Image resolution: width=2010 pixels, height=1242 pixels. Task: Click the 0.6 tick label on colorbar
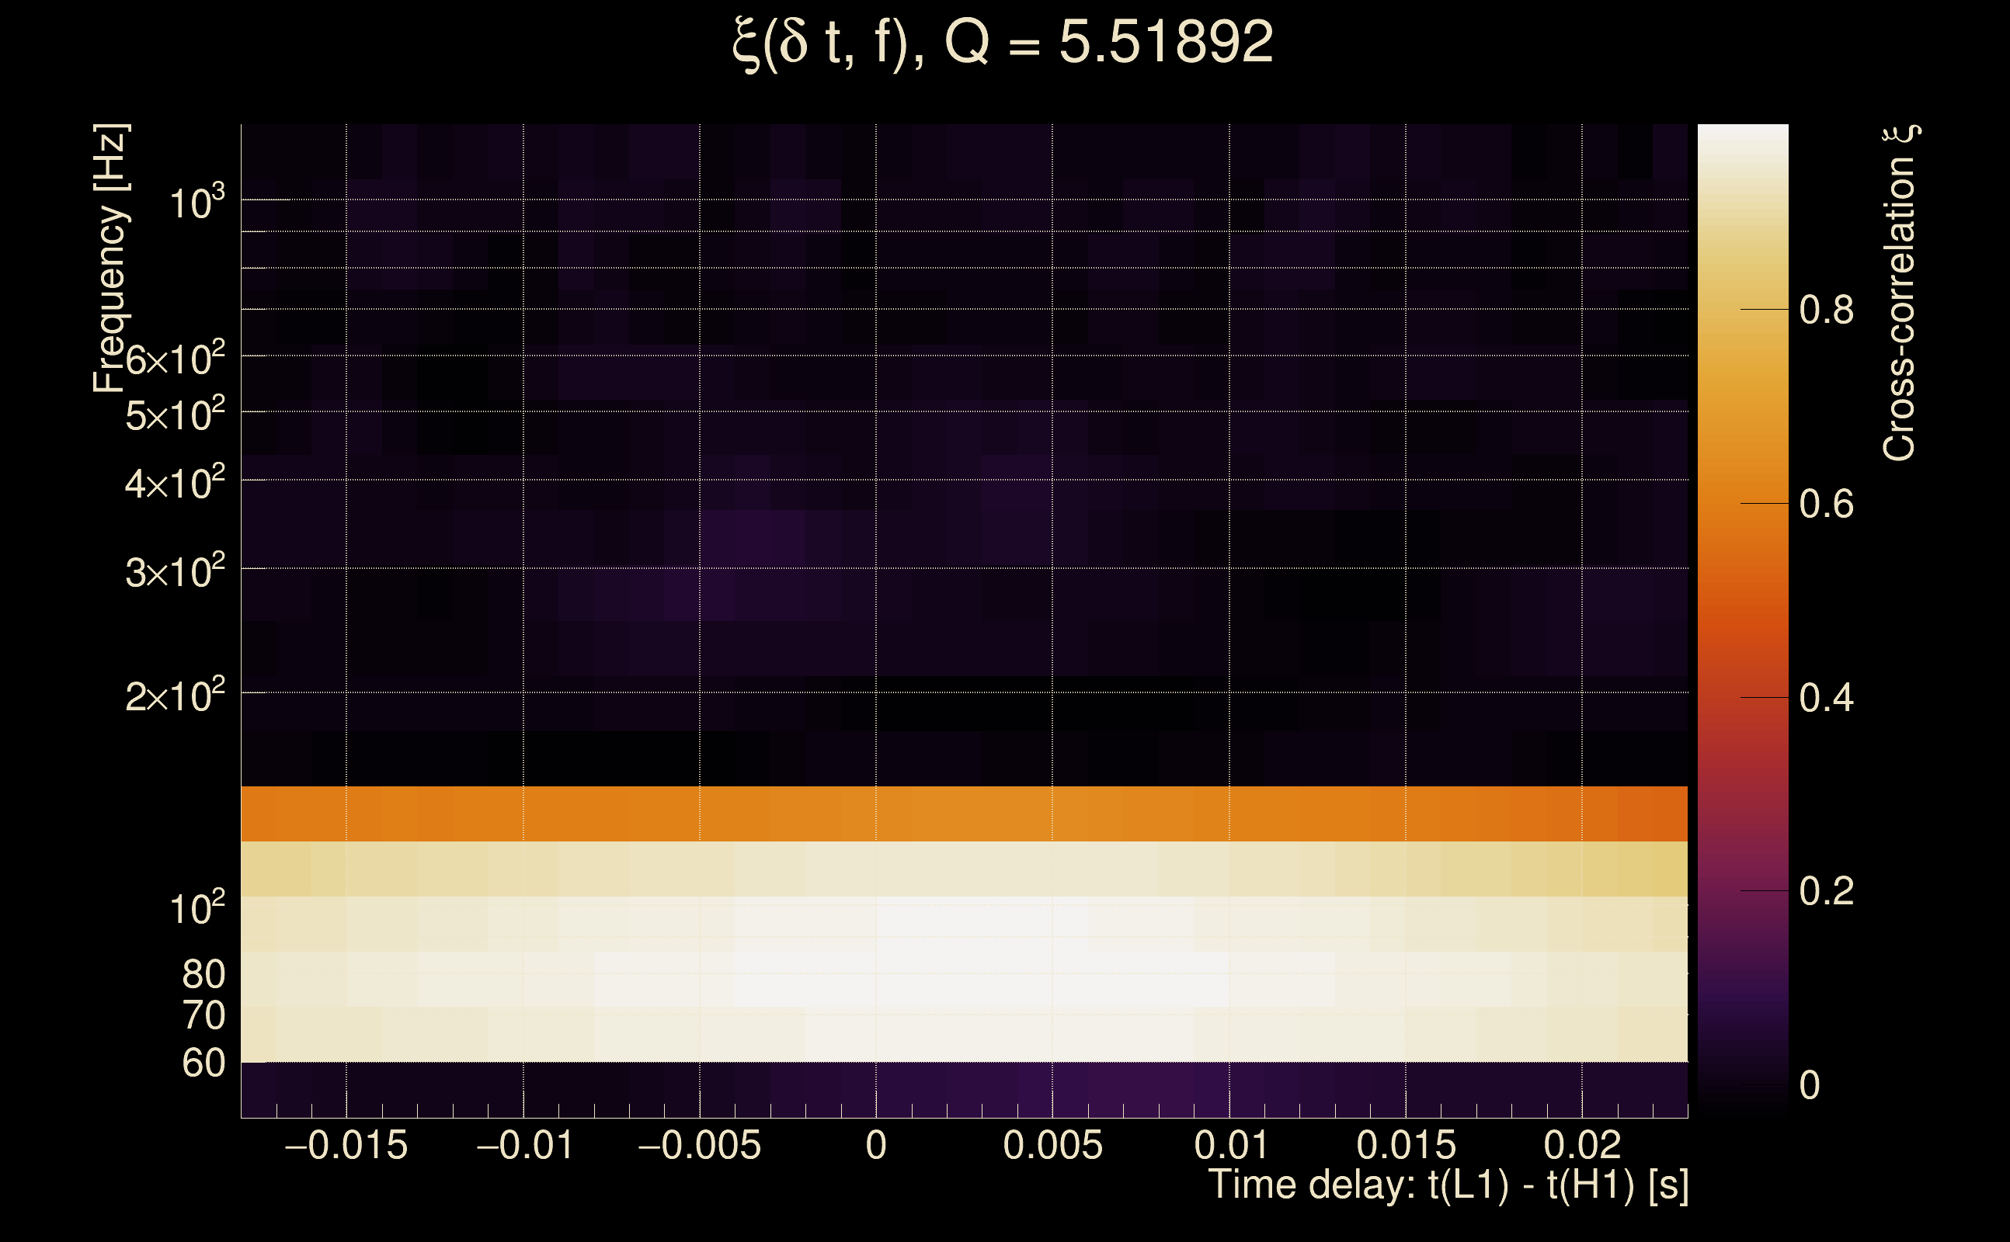pyautogui.click(x=1826, y=505)
